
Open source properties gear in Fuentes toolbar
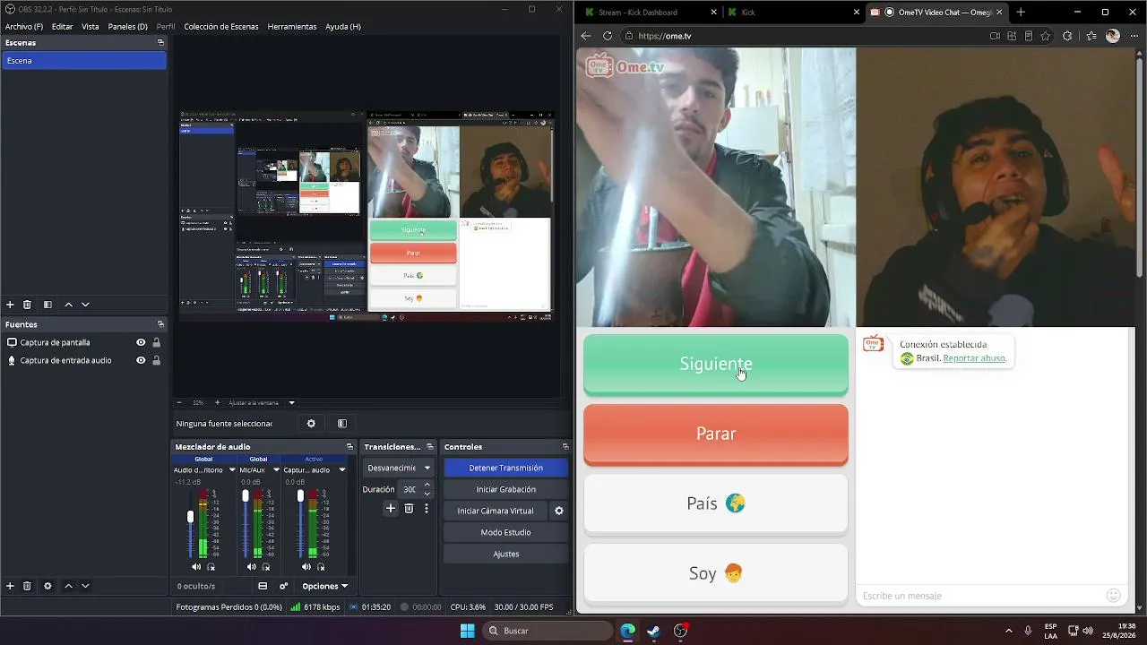point(47,586)
